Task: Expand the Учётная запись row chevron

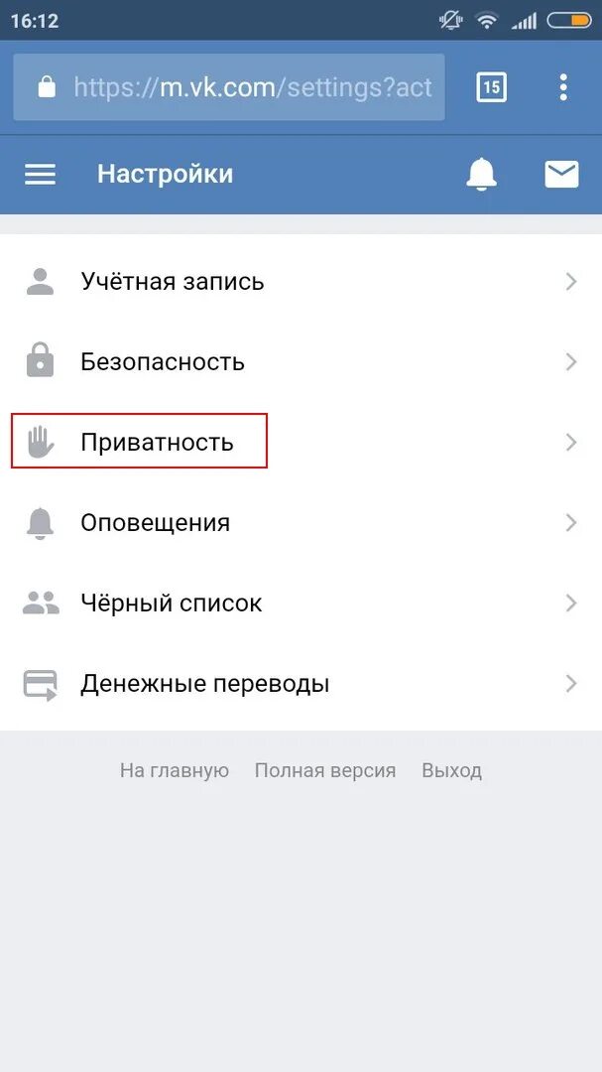Action: point(571,281)
